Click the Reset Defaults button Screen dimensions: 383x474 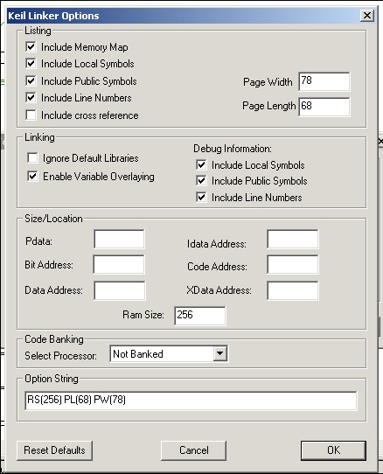pos(55,450)
